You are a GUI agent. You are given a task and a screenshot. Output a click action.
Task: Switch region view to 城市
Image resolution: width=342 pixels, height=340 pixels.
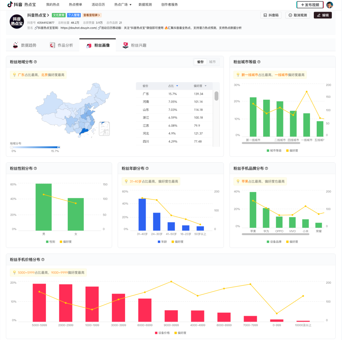tap(212, 62)
